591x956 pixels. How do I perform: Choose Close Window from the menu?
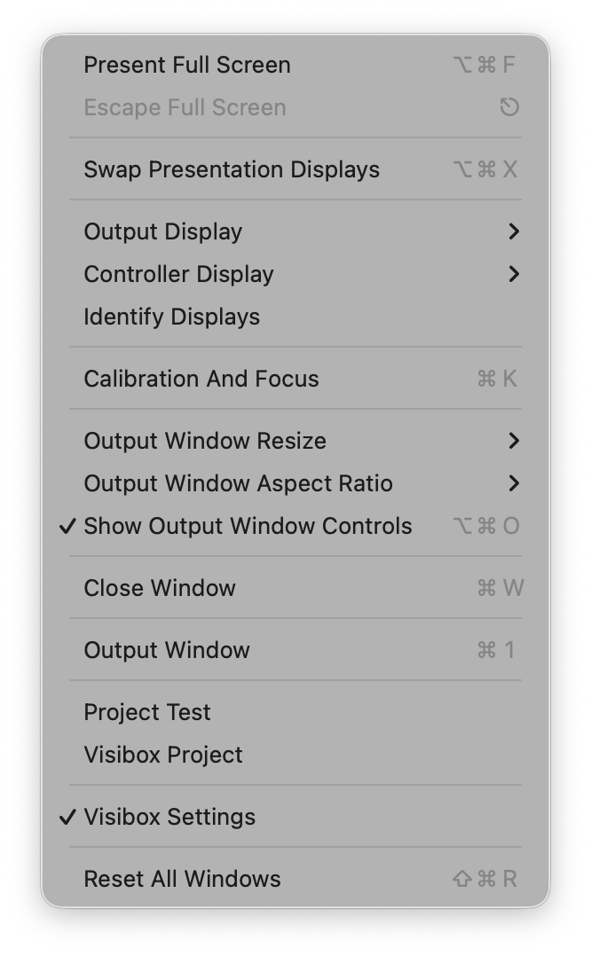pos(160,588)
